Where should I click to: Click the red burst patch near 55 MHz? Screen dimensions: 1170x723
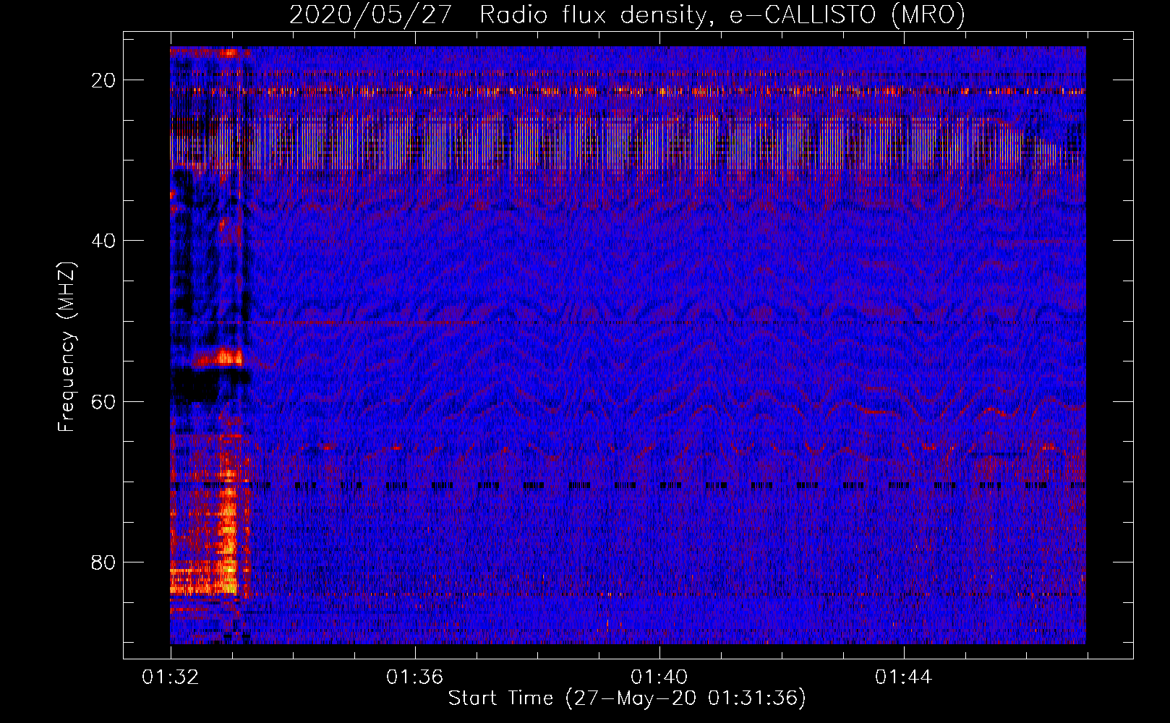coord(219,358)
